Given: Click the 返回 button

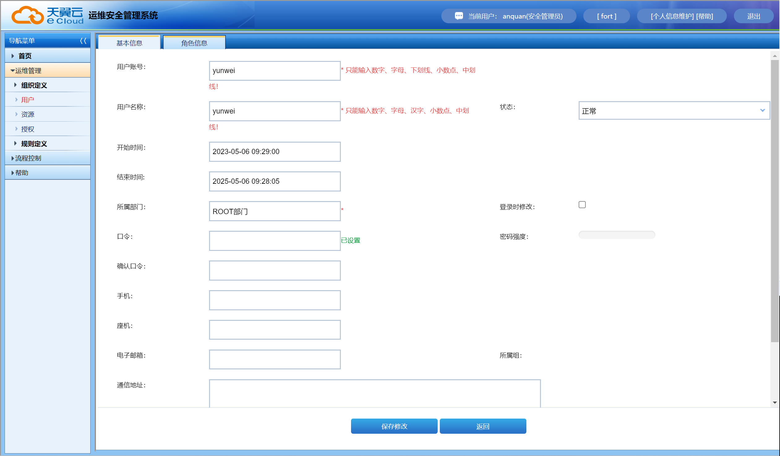Looking at the screenshot, I should [x=482, y=426].
